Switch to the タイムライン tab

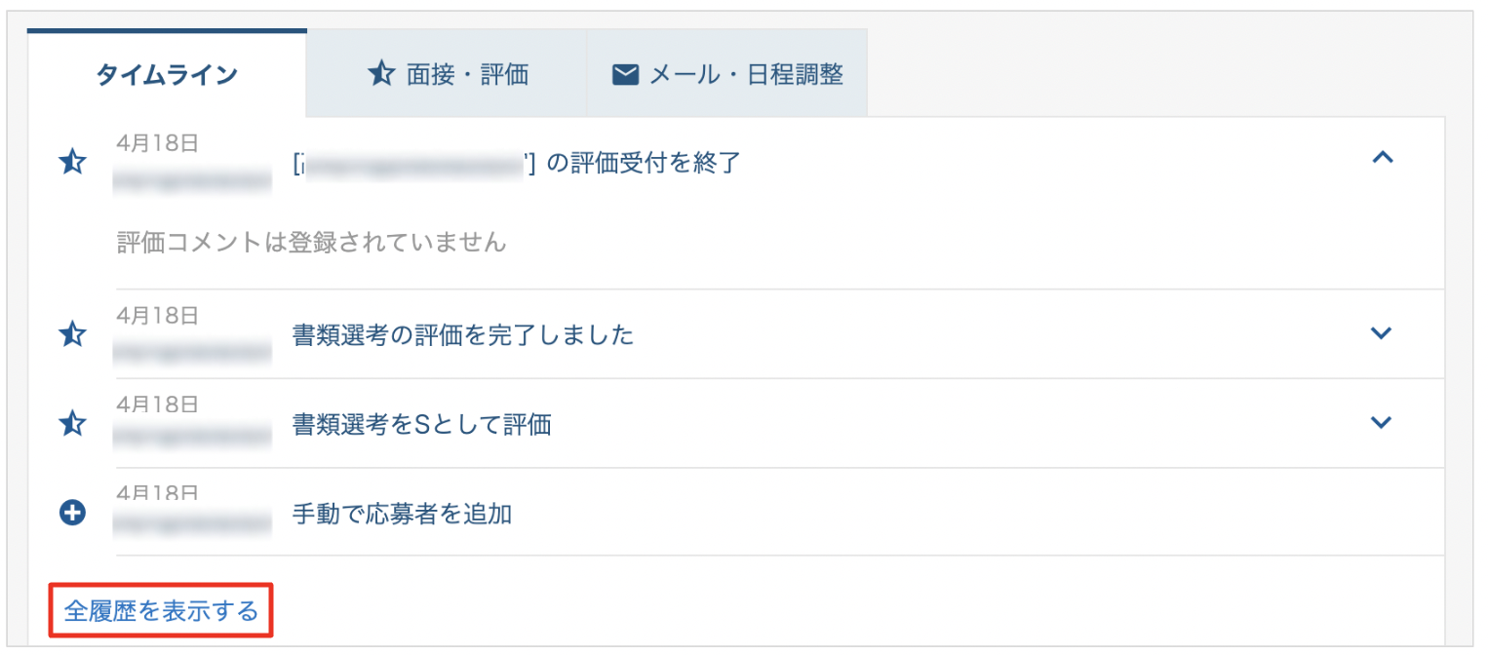point(167,75)
